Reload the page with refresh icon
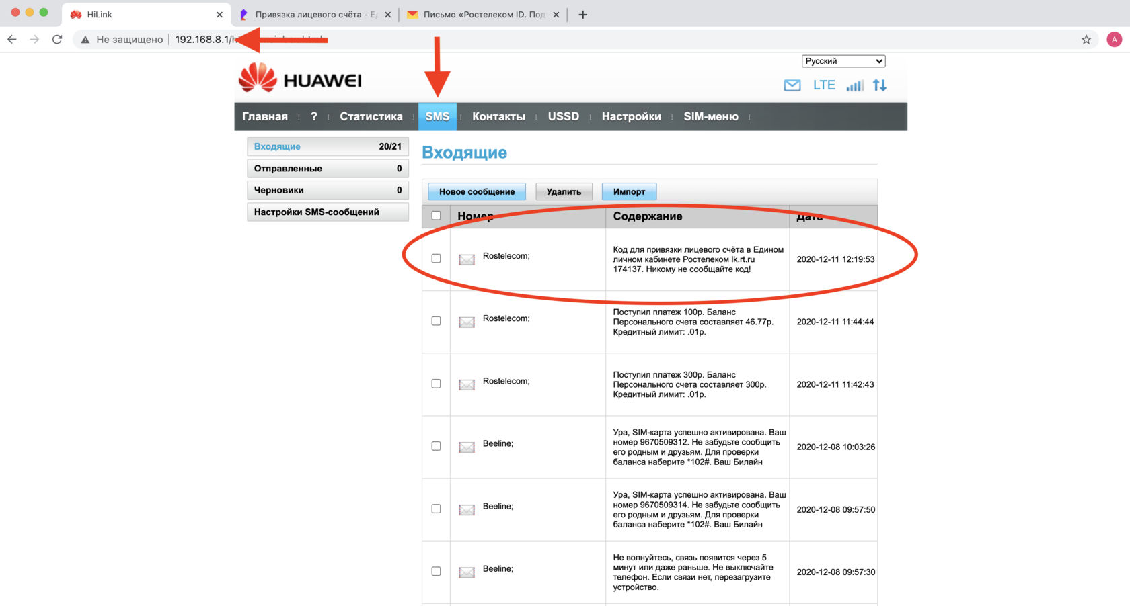The height and width of the screenshot is (606, 1130). (57, 40)
